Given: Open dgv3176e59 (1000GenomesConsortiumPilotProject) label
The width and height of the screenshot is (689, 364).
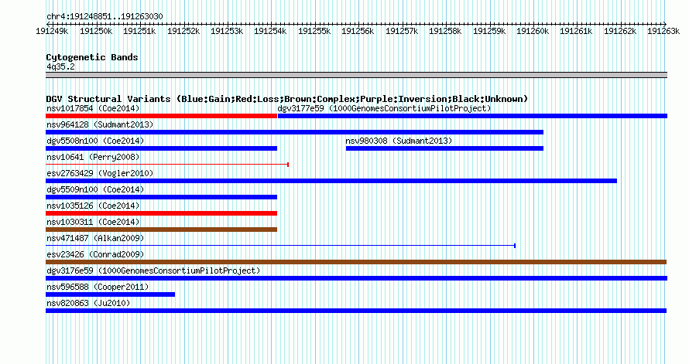Looking at the screenshot, I should click(x=153, y=270).
